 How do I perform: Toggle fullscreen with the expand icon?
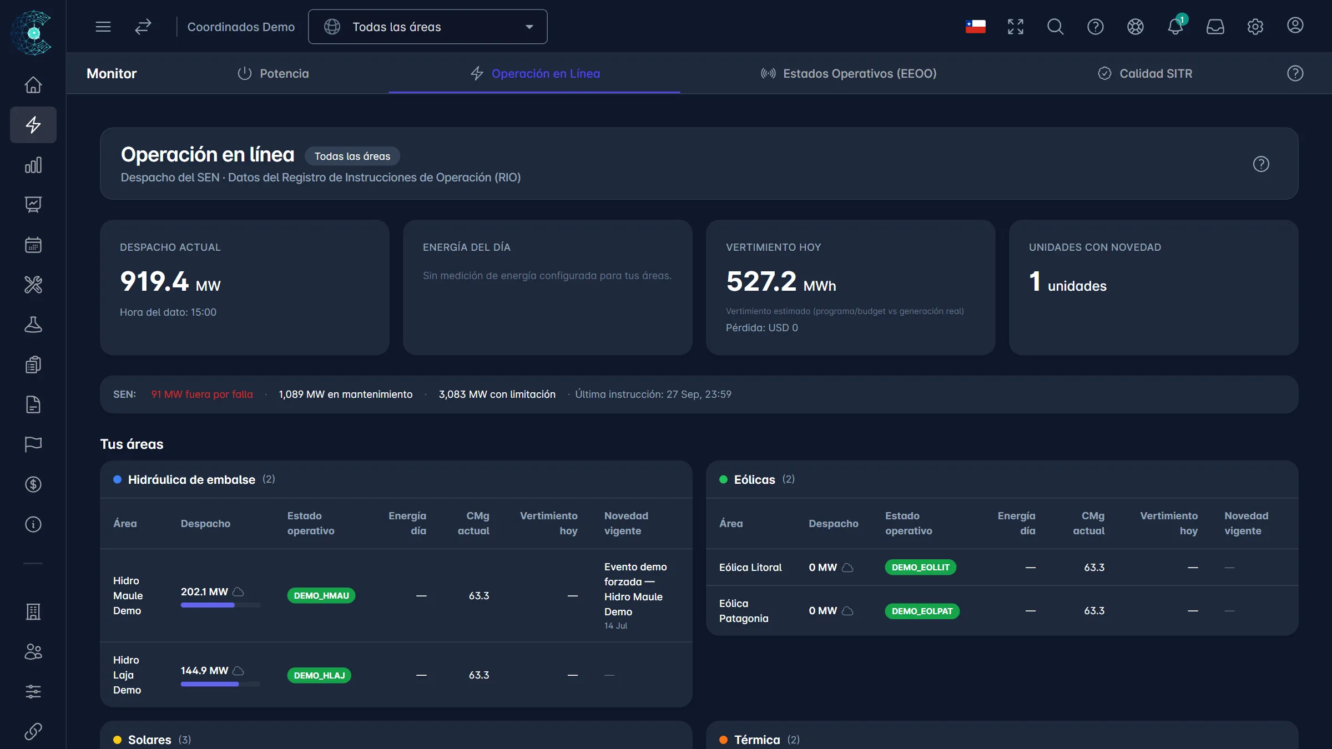tap(1016, 27)
